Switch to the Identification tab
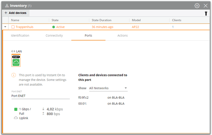This screenshot has width=212, height=135. [x=20, y=36]
